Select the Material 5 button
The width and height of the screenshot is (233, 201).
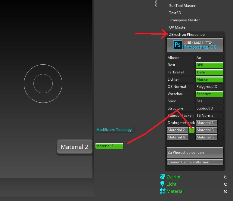coord(207,137)
